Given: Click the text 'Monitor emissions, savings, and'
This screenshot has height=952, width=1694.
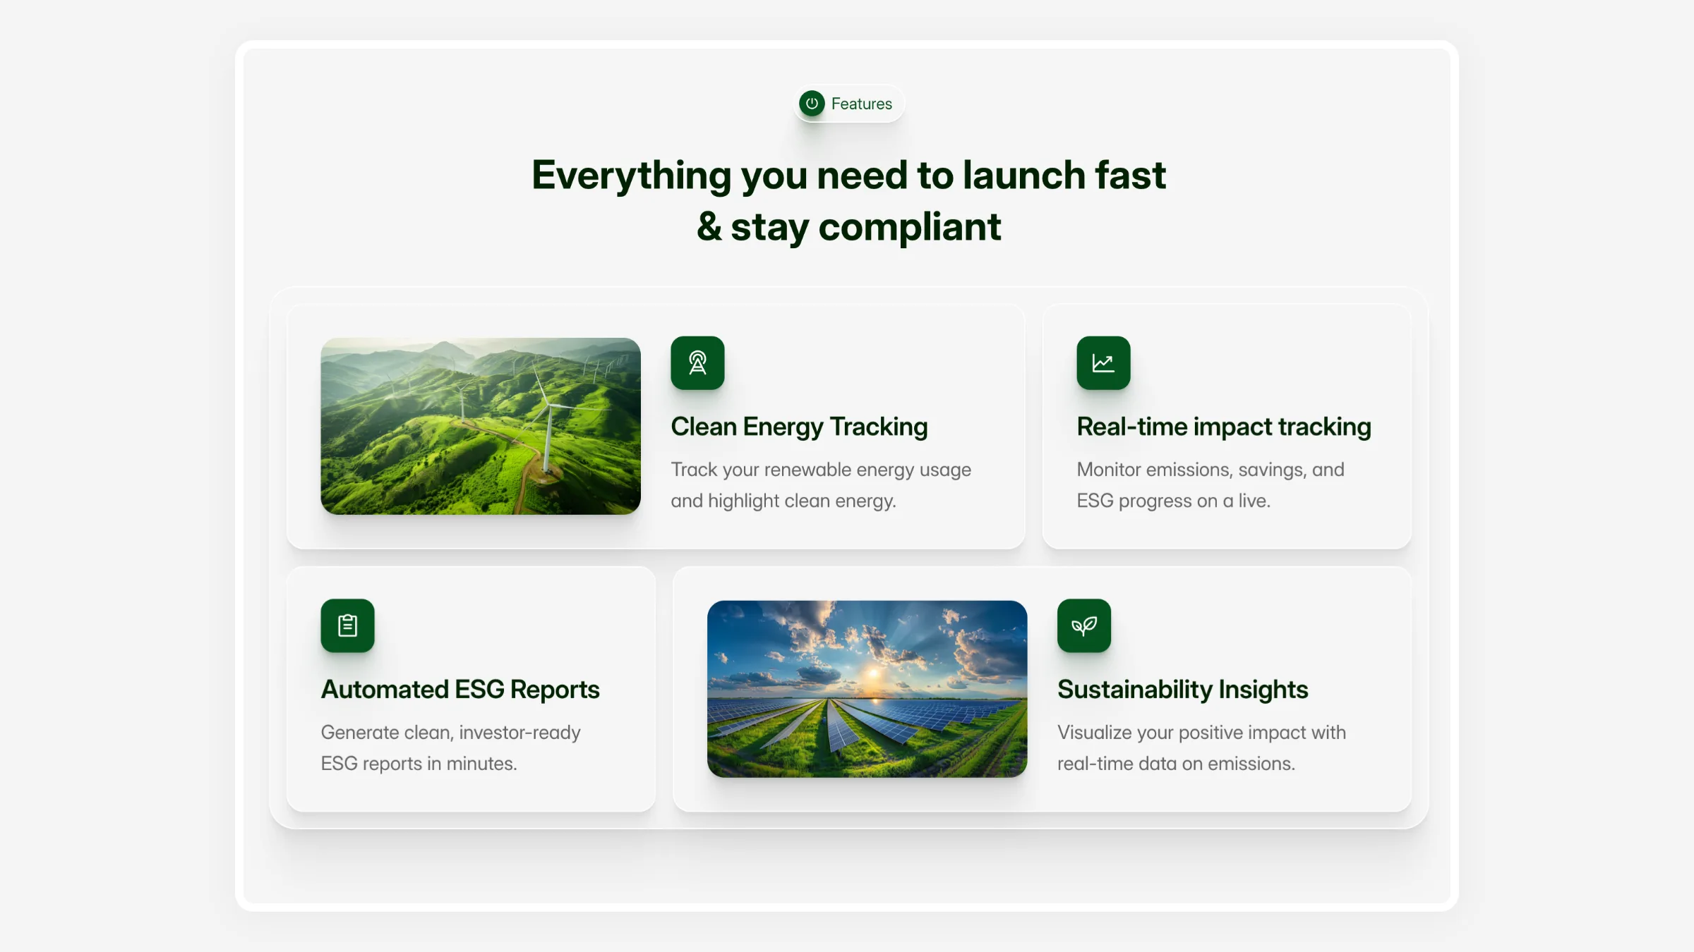Looking at the screenshot, I should click(1211, 470).
